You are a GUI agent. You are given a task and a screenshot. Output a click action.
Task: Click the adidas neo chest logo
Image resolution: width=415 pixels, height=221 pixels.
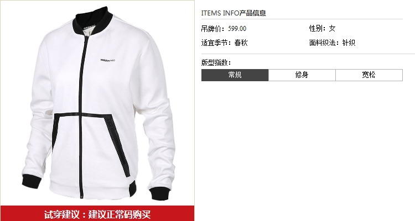(x=108, y=60)
